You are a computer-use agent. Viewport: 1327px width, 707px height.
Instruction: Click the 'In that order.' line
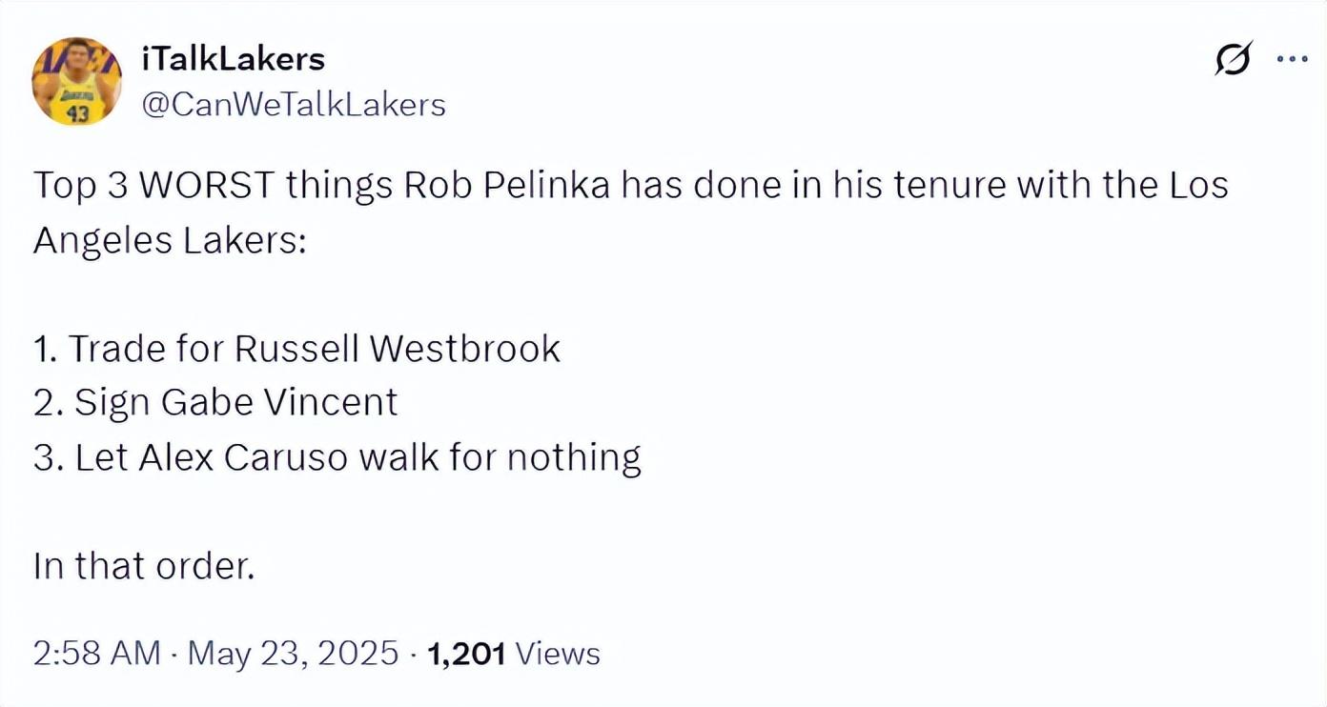pyautogui.click(x=144, y=567)
